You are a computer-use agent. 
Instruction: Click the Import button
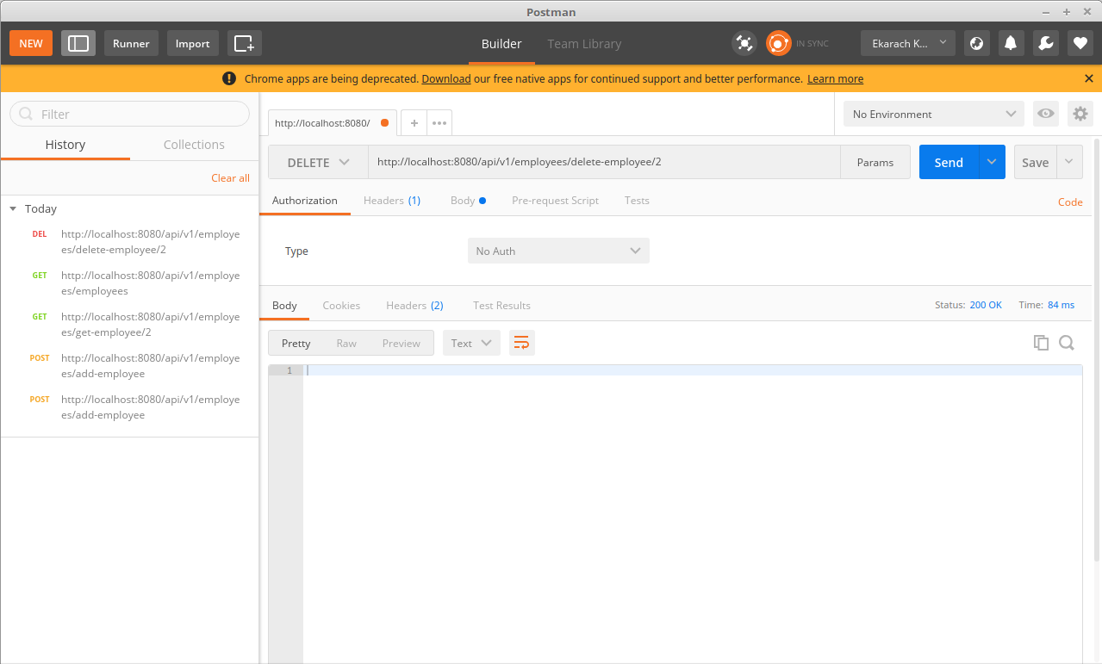[193, 43]
